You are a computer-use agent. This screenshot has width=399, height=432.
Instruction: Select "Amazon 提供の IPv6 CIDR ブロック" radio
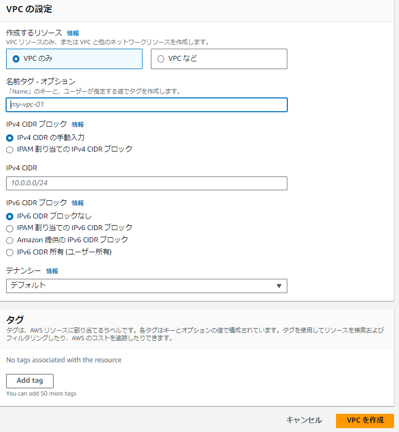(9, 240)
